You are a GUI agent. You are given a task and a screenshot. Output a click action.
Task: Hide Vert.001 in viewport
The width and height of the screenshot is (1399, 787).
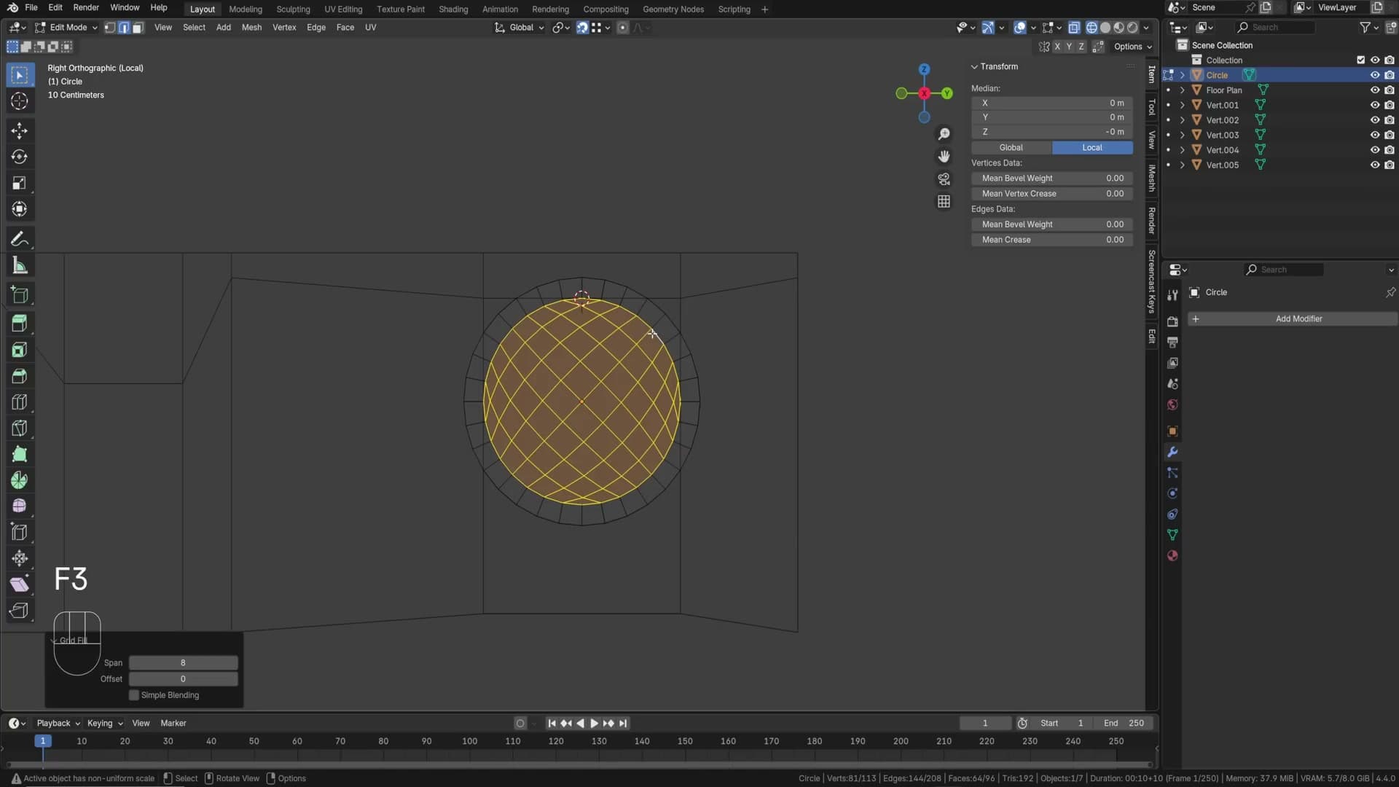tap(1374, 105)
